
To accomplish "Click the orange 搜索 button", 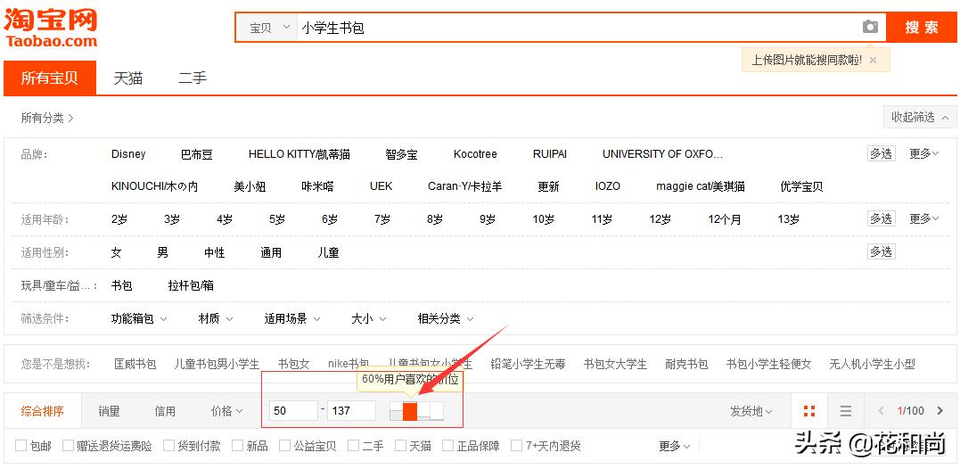I will 921,28.
